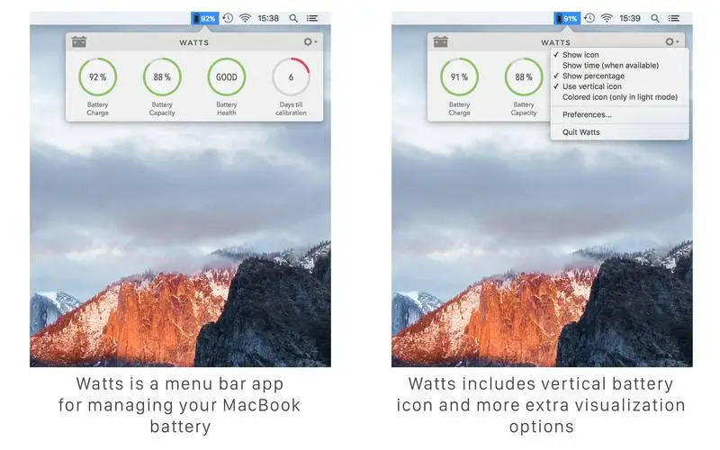Click the Battery Capacity label in left panel
Viewport: 720px width, 450px height.
tap(162, 109)
